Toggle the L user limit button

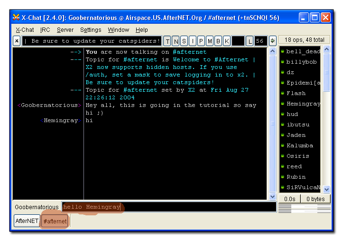250,41
